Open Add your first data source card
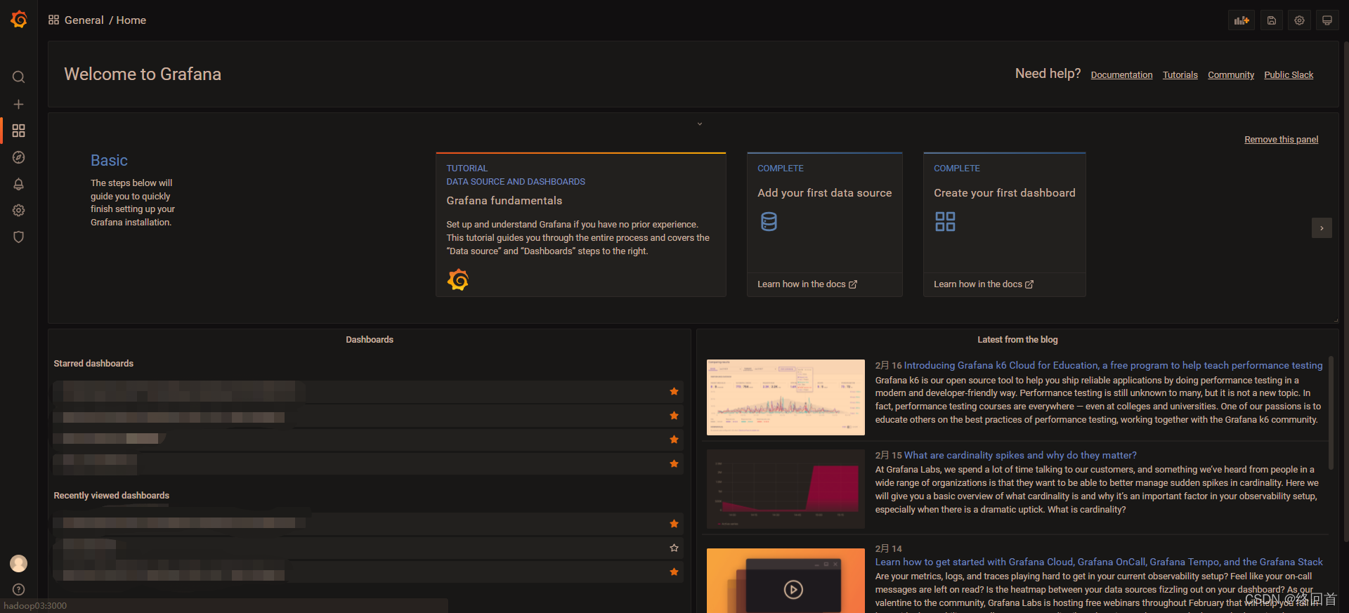Viewport: 1349px width, 613px height. (x=825, y=225)
